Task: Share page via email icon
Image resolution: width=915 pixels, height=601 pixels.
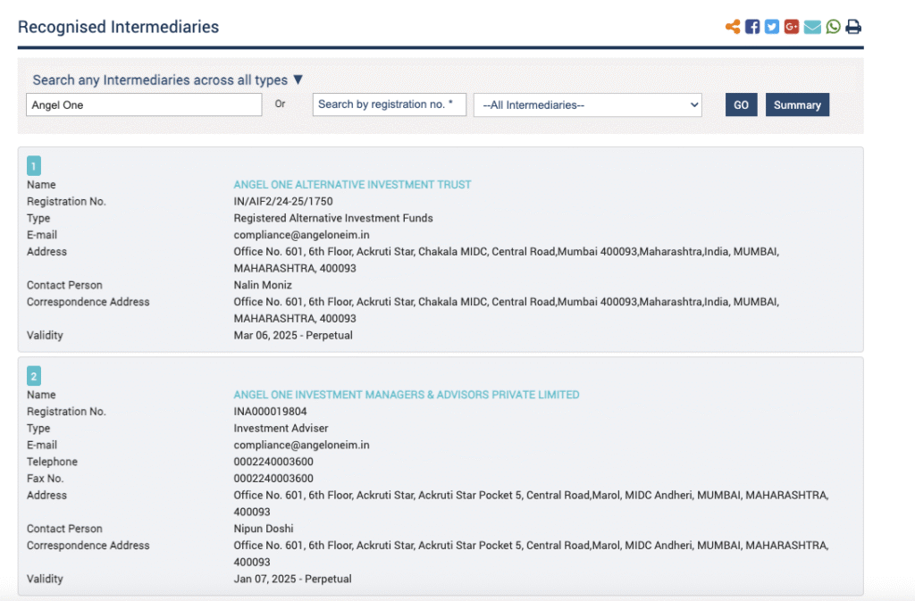Action: [x=812, y=27]
